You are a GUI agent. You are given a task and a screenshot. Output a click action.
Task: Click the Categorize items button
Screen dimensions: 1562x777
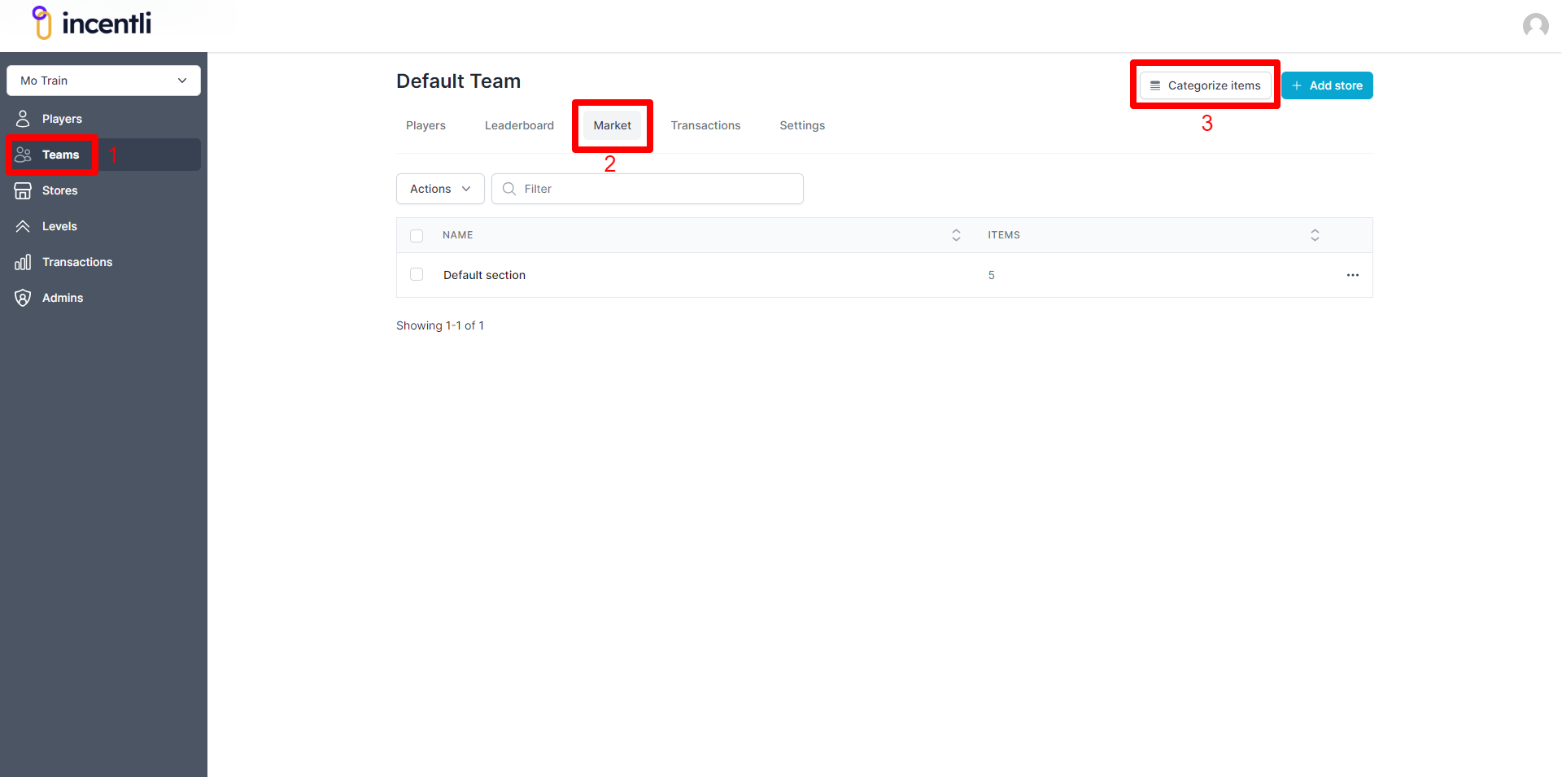[1205, 85]
